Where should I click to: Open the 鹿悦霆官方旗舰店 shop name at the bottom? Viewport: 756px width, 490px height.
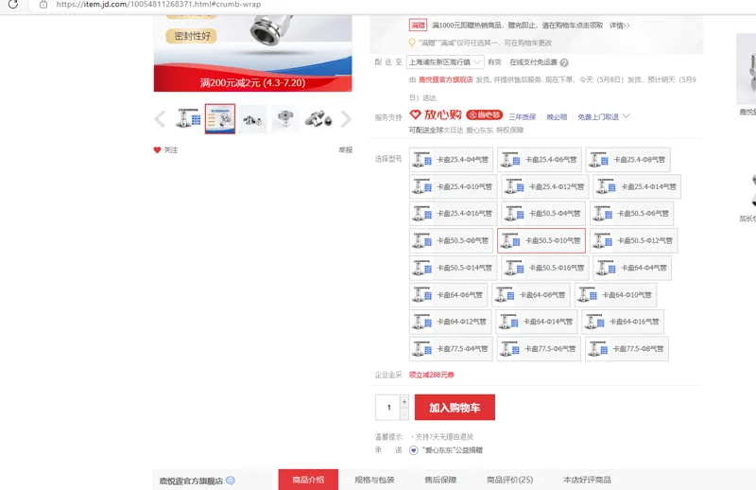pos(191,481)
